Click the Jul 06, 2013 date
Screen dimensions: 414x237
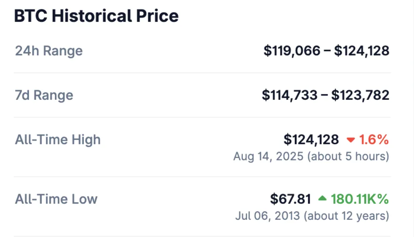[x=267, y=216]
